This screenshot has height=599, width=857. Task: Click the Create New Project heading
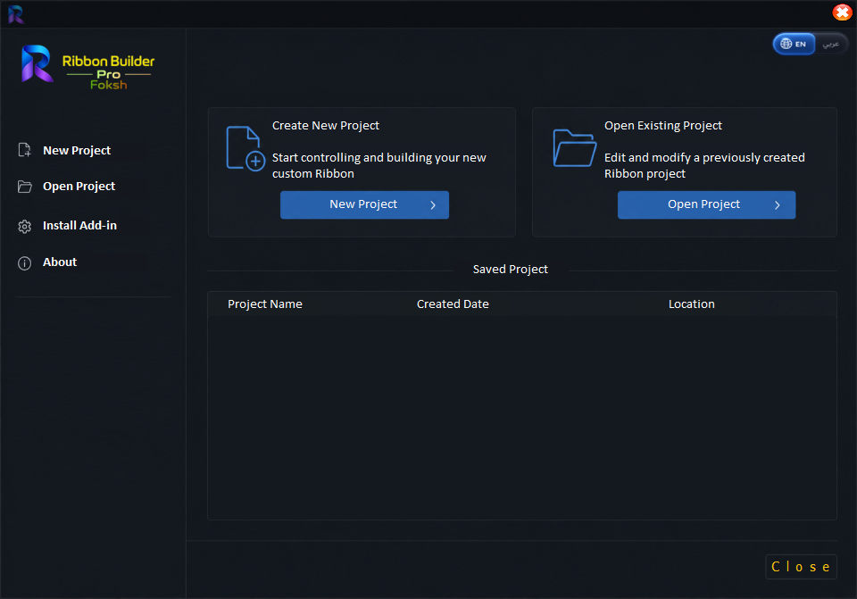point(326,126)
